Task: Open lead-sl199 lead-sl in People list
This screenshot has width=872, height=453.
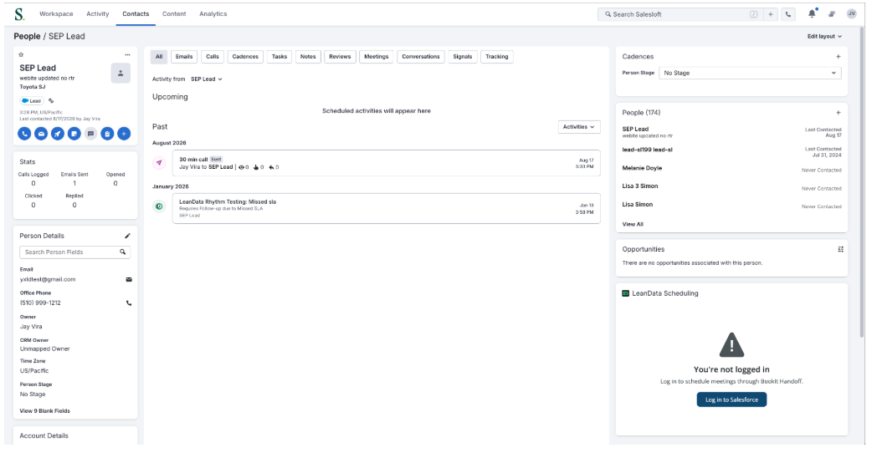Action: (647, 150)
